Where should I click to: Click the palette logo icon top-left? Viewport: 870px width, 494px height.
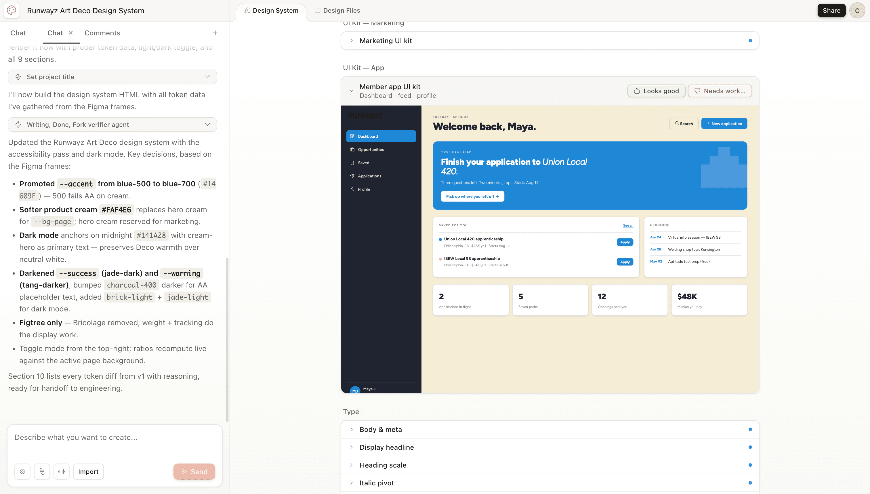pyautogui.click(x=12, y=11)
